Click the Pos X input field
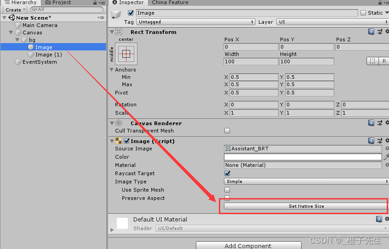Image resolution: width=389 pixels, height=249 pixels. [251, 47]
